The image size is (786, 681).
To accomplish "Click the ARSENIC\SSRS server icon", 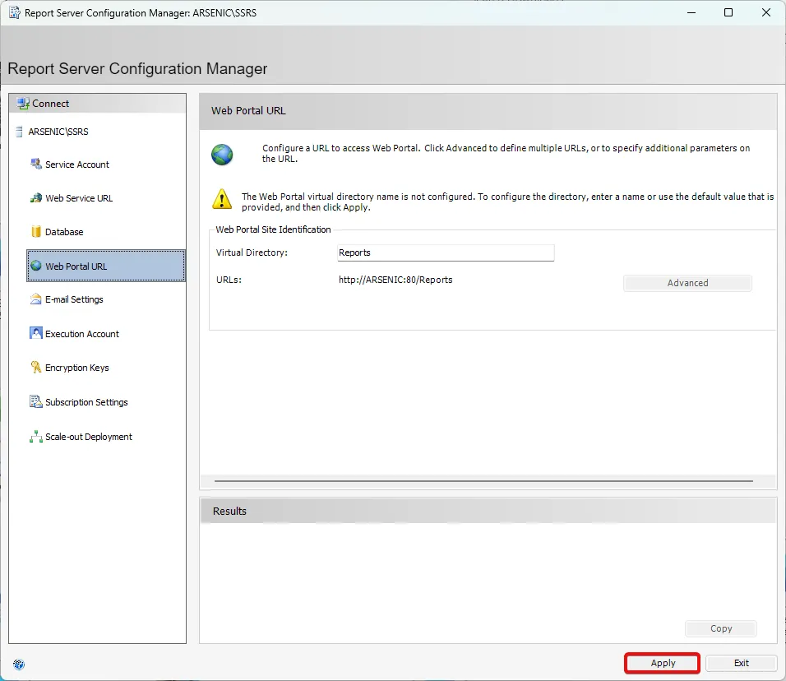I will pos(19,132).
